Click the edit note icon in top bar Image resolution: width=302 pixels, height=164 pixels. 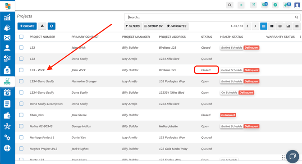pyautogui.click(x=253, y=5)
